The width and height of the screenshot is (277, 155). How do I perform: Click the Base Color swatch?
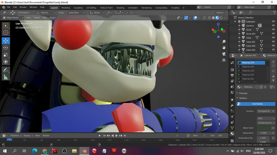[264, 128]
